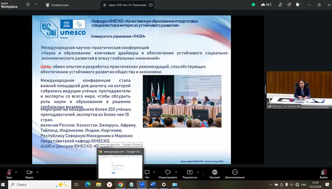
Task: Click the www.google.com Chrome preview thumbnail
Action: (x=120, y=166)
